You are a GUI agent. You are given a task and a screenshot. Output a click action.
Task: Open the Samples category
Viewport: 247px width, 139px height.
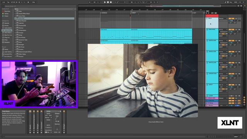pos(7,42)
